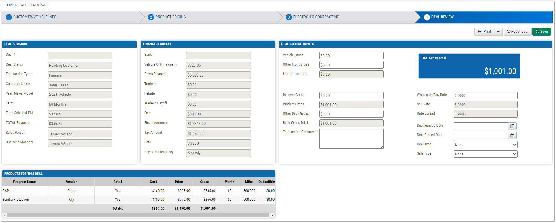556x223 pixels.
Task: Click the Vehicle Only Payment $320.35 field
Action: coord(218,66)
